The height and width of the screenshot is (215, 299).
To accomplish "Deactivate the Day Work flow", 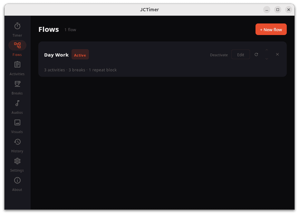I will coord(219,55).
